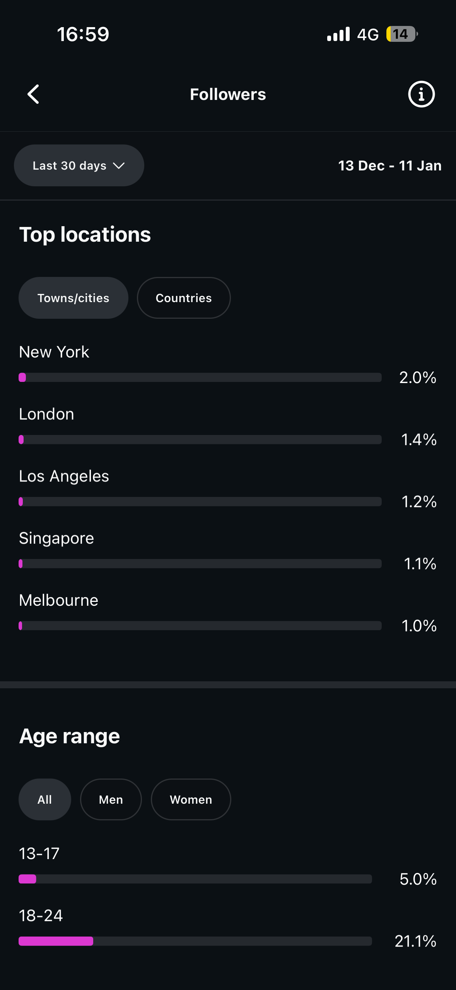Tap the cellular signal bars icon
The width and height of the screenshot is (456, 990).
point(338,34)
